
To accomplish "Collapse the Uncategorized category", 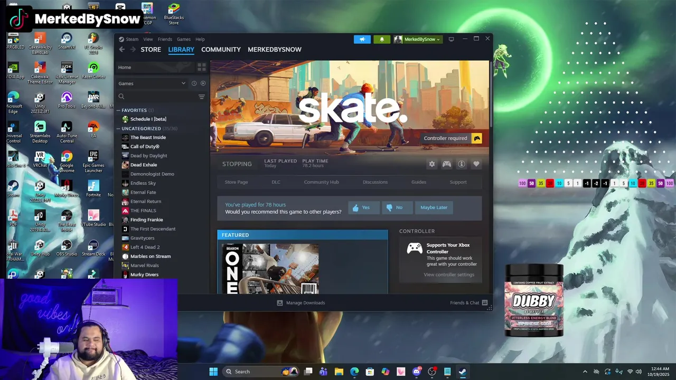I will (x=119, y=129).
